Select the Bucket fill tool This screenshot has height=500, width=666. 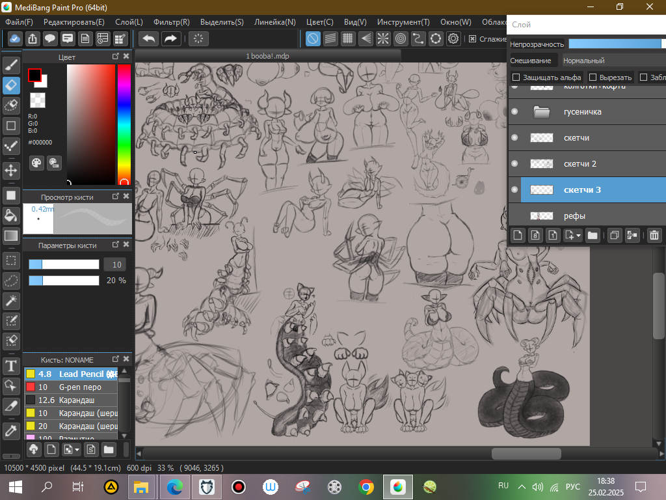pyautogui.click(x=11, y=215)
